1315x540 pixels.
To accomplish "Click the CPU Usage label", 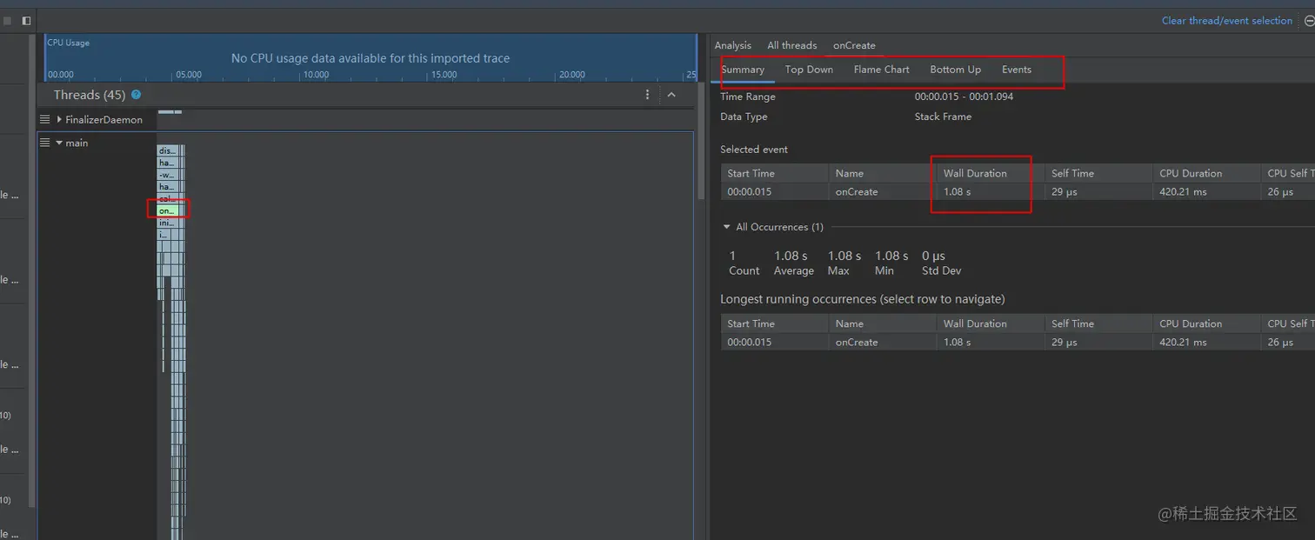I will [69, 43].
